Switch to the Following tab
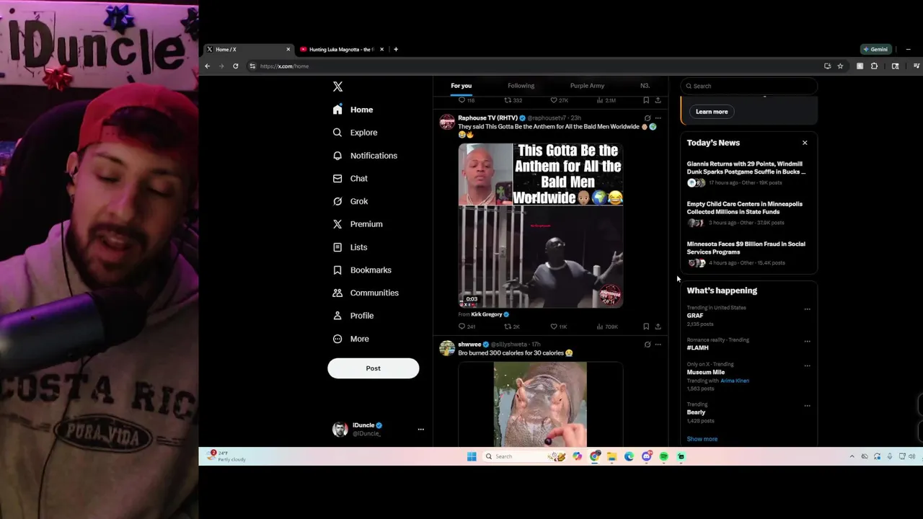 click(x=521, y=86)
